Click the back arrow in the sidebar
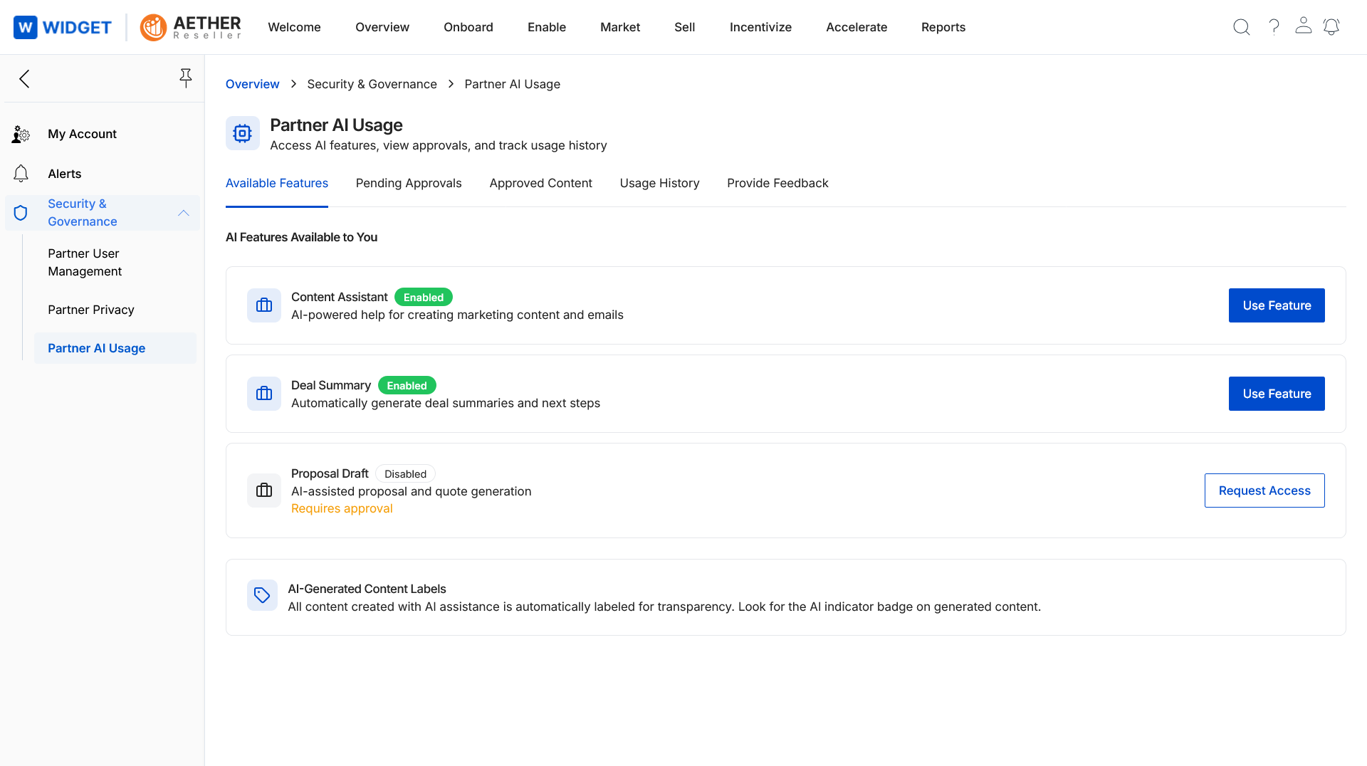This screenshot has width=1367, height=766. [x=24, y=79]
